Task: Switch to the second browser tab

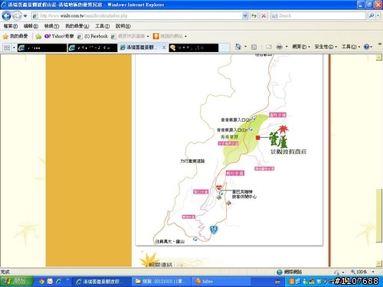Action: (93, 47)
